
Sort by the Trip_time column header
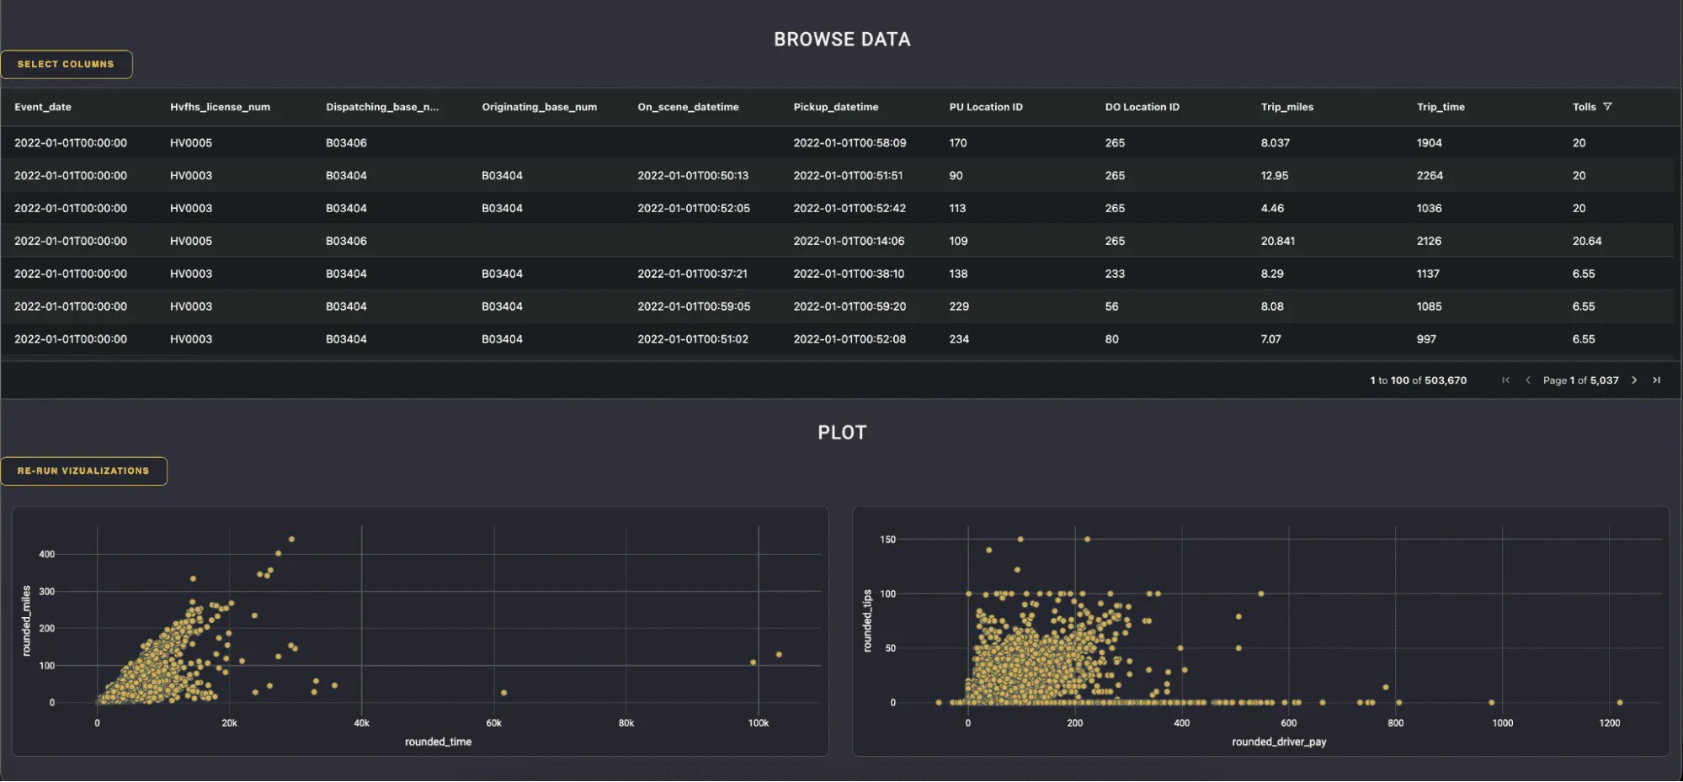pos(1441,107)
